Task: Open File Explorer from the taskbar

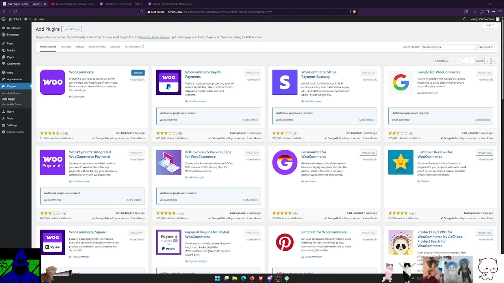Action: (x=235, y=278)
